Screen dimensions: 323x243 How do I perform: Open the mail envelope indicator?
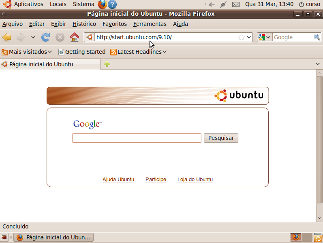click(x=236, y=4)
